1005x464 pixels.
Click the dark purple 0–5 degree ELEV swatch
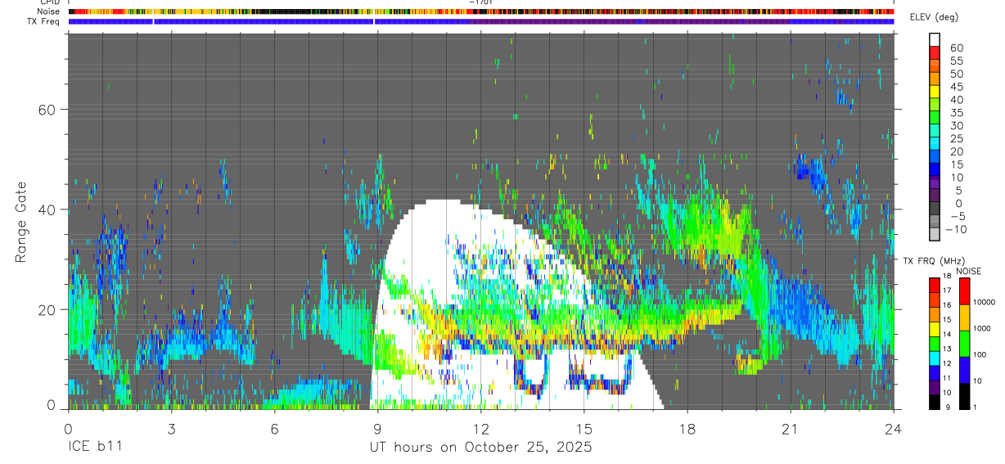(x=935, y=196)
